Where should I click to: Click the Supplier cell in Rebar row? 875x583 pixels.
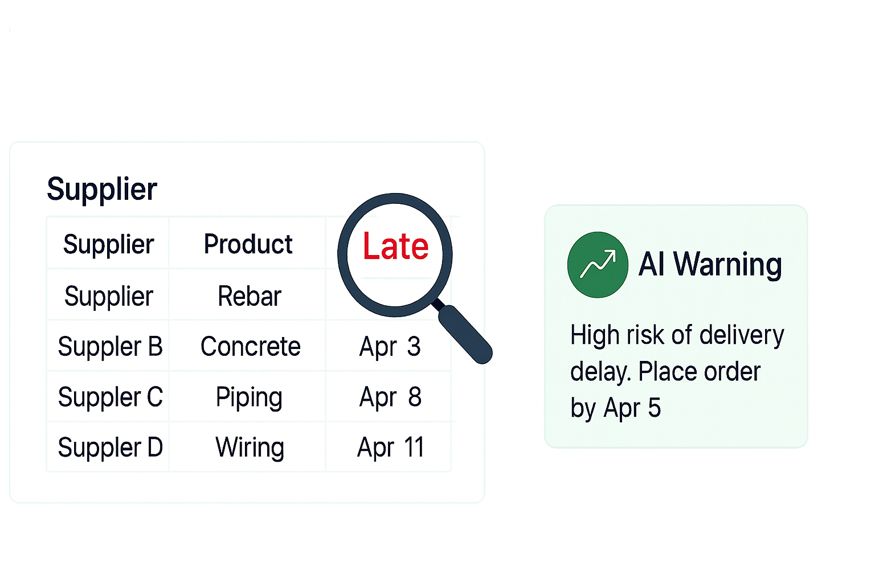click(x=108, y=296)
